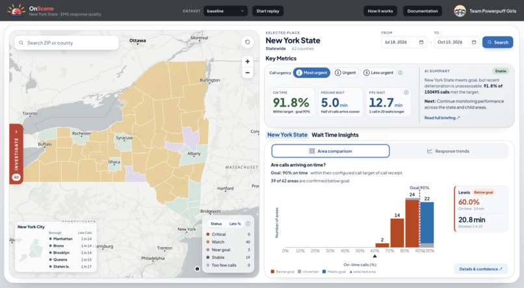Click the Critical red legend dot
Screen dimensions: 524x288
(x=208, y=234)
